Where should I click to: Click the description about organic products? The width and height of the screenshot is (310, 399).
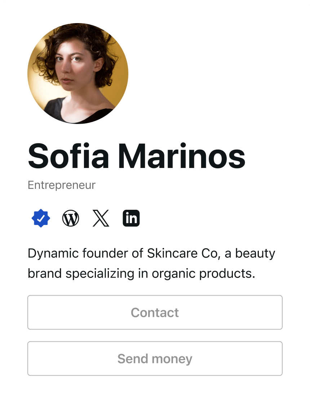151,263
